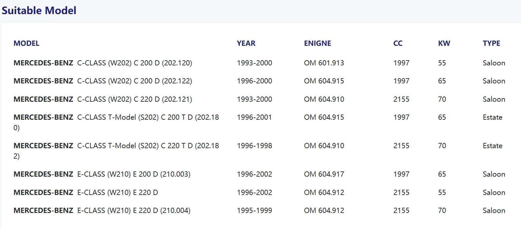Select CC value 2155 in the C 220 T D row

pos(401,146)
